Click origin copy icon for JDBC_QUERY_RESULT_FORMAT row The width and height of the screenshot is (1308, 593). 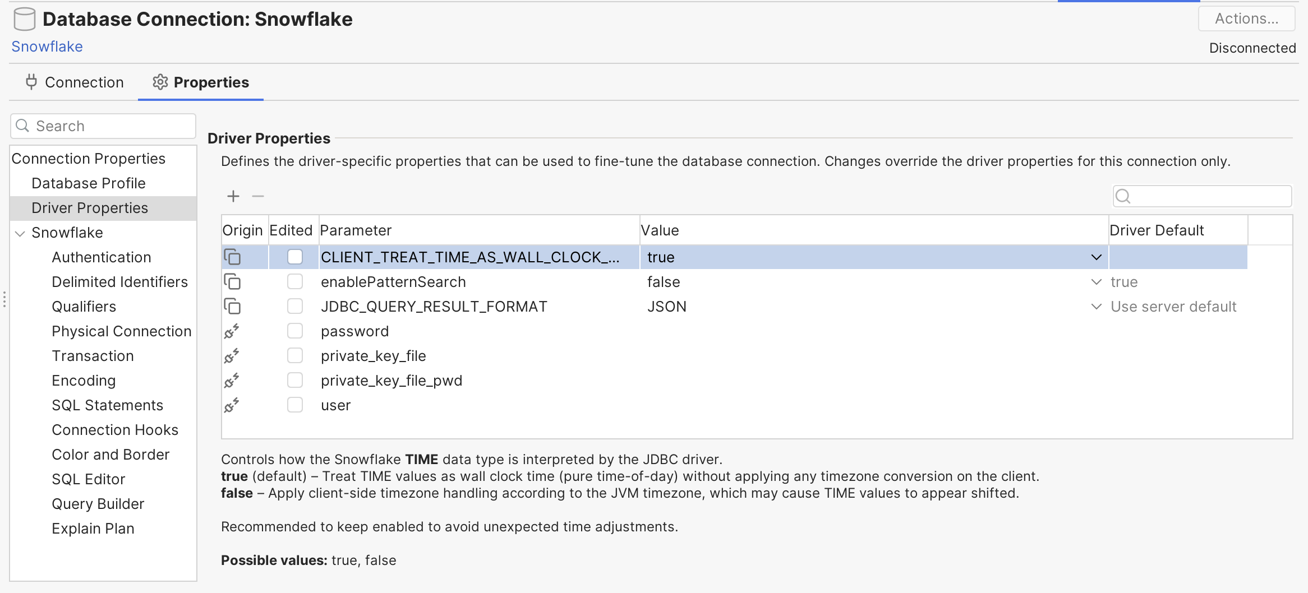tap(232, 307)
